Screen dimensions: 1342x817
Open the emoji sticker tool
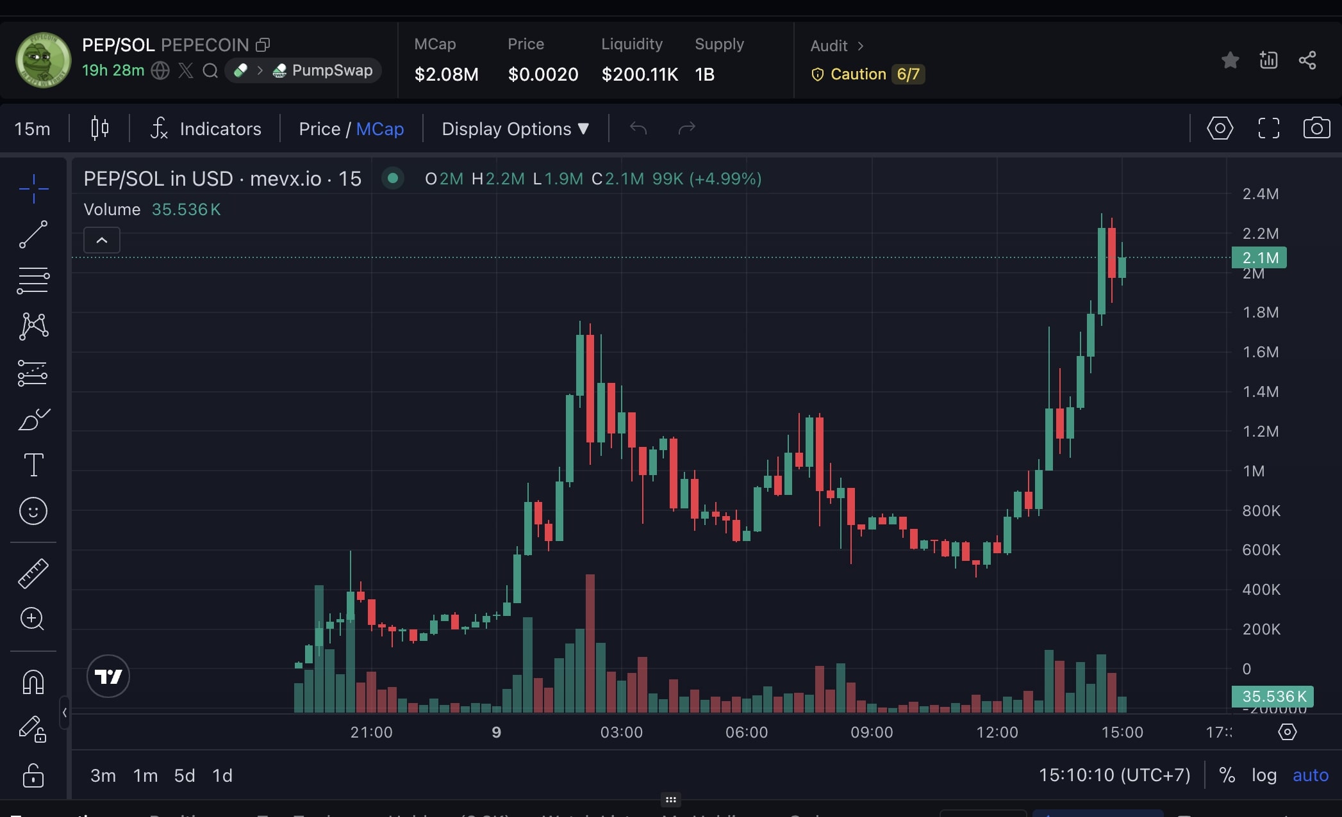(33, 511)
